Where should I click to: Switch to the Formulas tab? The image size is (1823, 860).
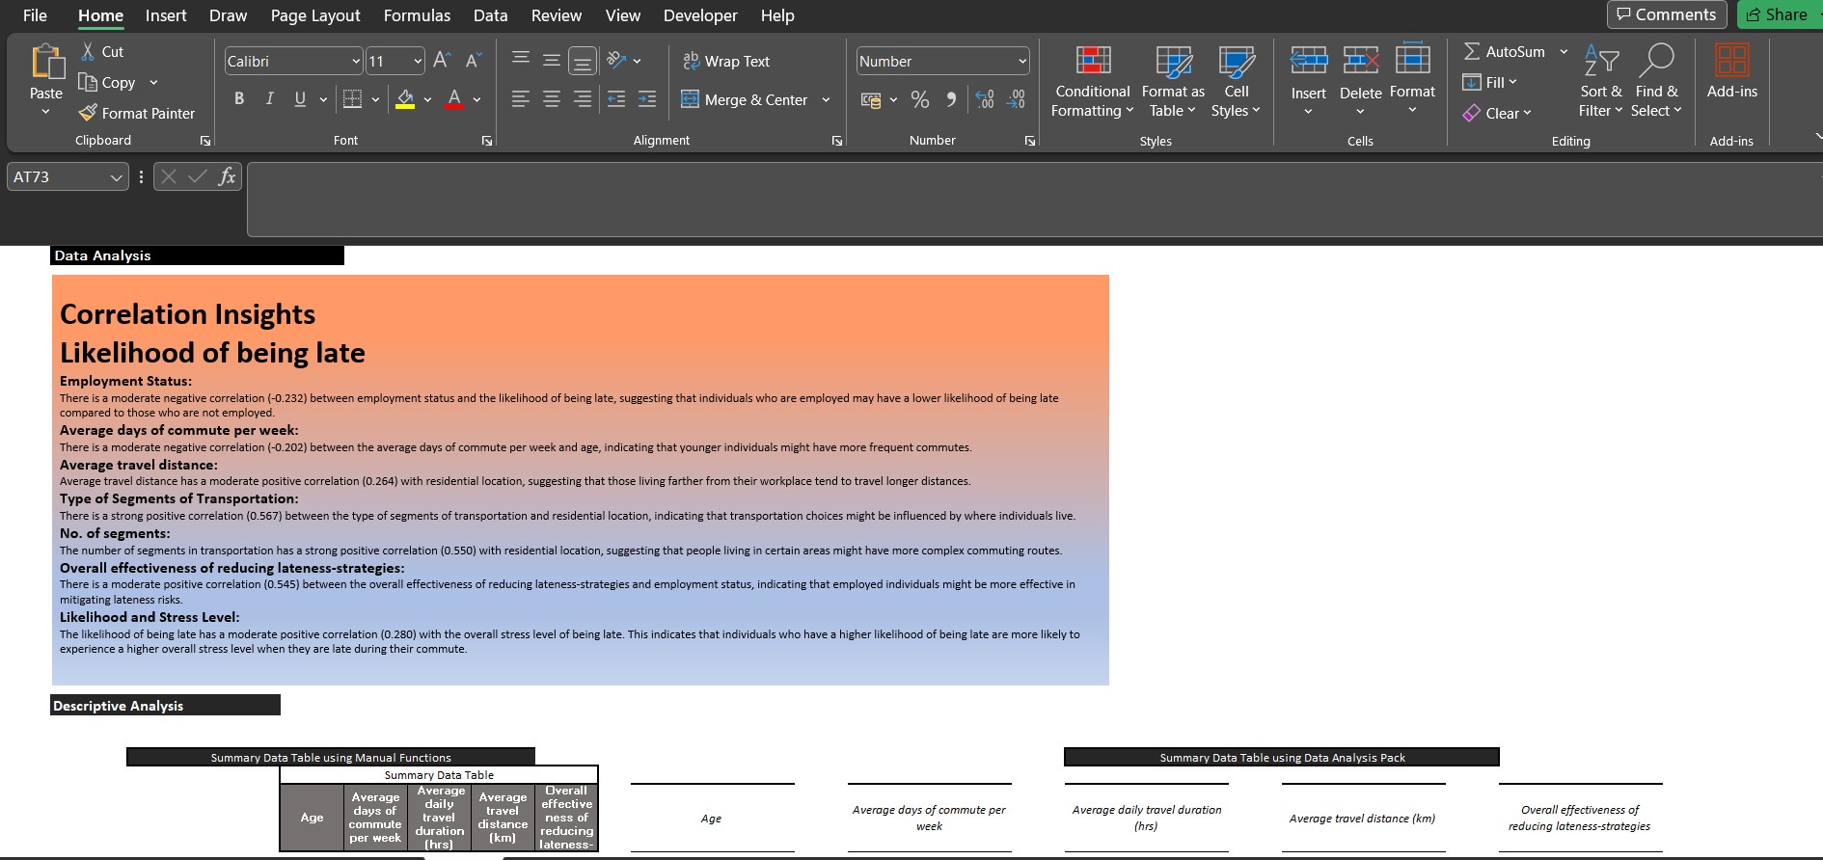coord(417,15)
